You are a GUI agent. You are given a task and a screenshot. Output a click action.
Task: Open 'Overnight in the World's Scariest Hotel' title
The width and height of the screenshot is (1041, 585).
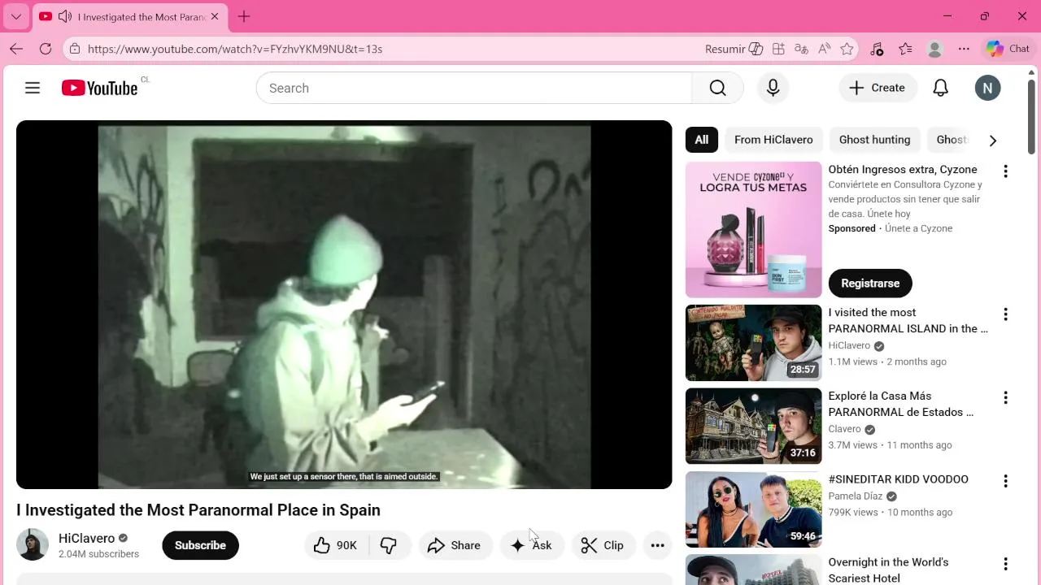pyautogui.click(x=888, y=570)
